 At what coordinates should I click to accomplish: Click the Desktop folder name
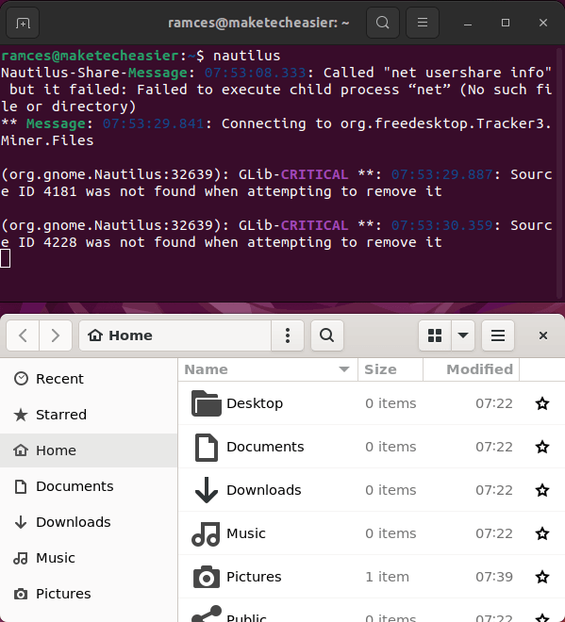pyautogui.click(x=255, y=403)
